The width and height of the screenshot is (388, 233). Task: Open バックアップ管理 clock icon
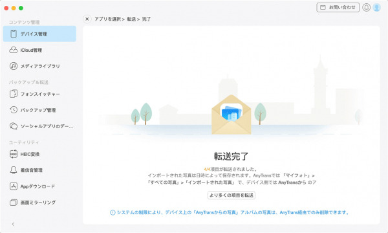coord(14,110)
